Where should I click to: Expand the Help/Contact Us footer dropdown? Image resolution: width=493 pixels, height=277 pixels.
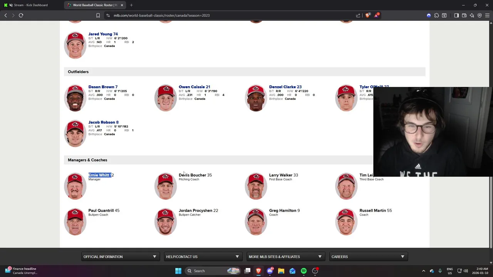203,257
